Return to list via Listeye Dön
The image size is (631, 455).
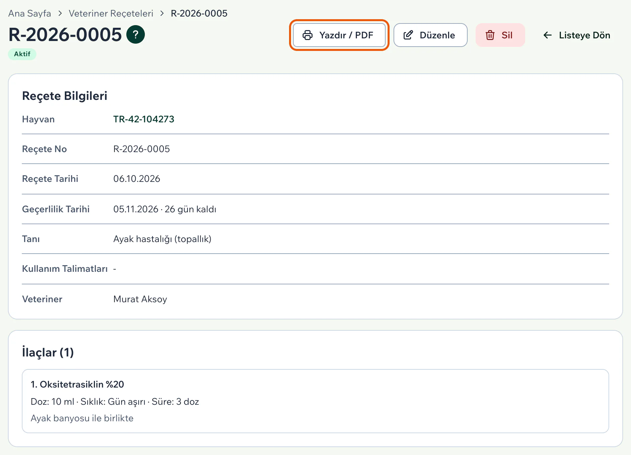coord(577,35)
